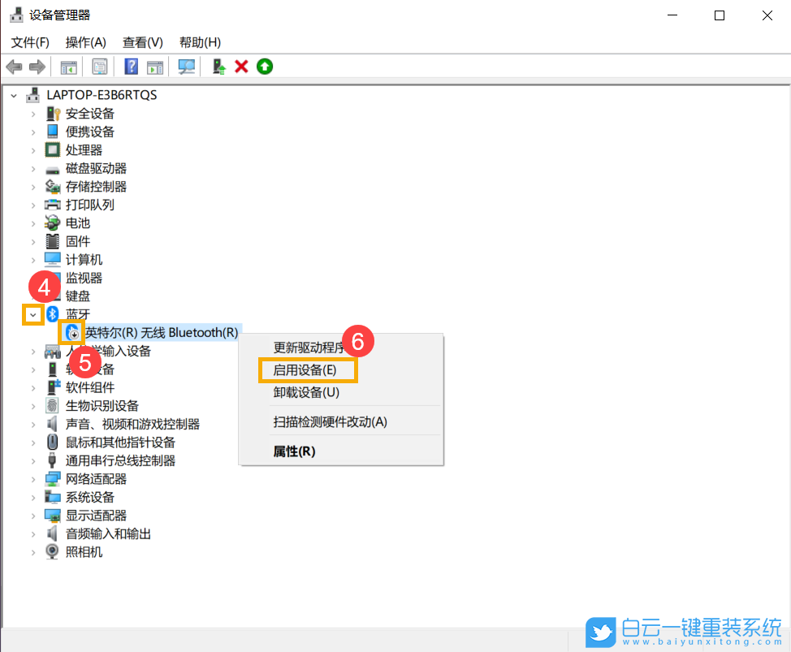Click the Back navigation arrow

[14, 66]
